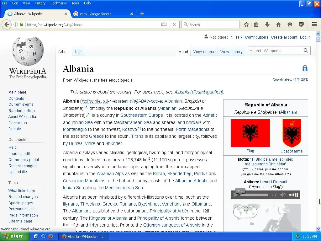Click the Log in link
Viewport: 321px width, 241px height.
point(305,37)
